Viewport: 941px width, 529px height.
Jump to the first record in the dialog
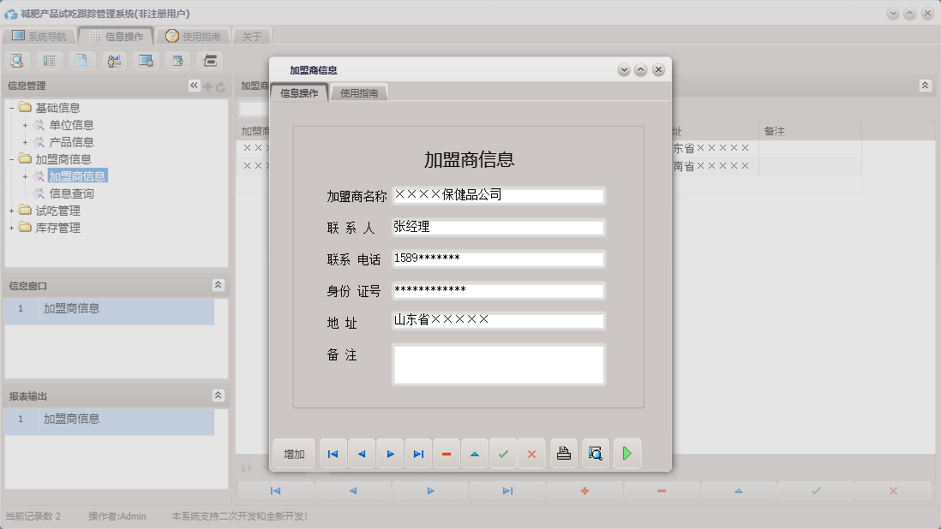click(x=333, y=454)
